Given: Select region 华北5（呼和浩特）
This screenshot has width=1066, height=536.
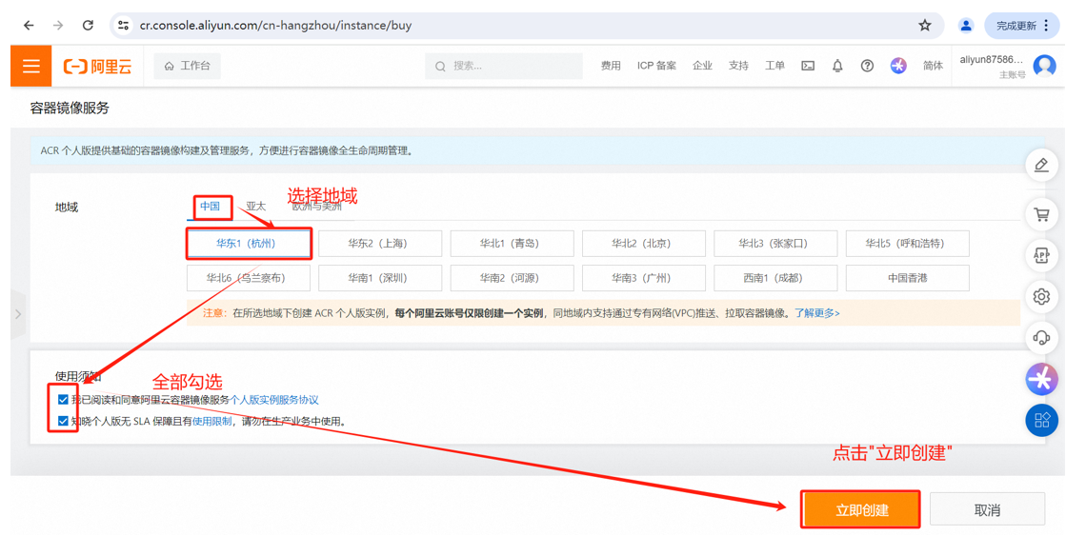Looking at the screenshot, I should (x=908, y=243).
